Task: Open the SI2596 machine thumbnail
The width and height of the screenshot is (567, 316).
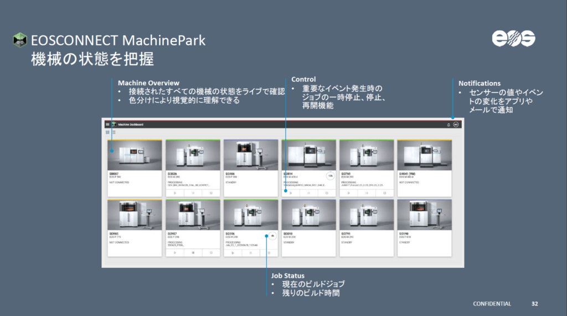Action: [251, 215]
